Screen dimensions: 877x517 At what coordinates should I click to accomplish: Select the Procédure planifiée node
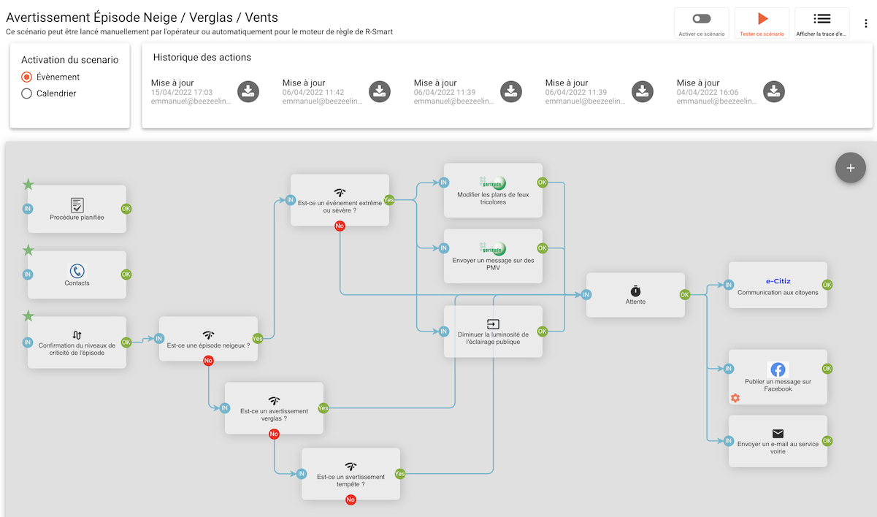[77, 209]
